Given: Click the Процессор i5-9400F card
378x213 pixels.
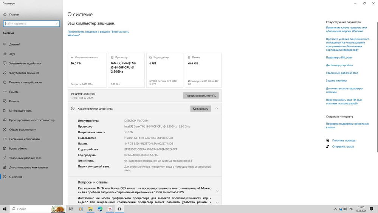Looking at the screenshot, I should coord(126,70).
